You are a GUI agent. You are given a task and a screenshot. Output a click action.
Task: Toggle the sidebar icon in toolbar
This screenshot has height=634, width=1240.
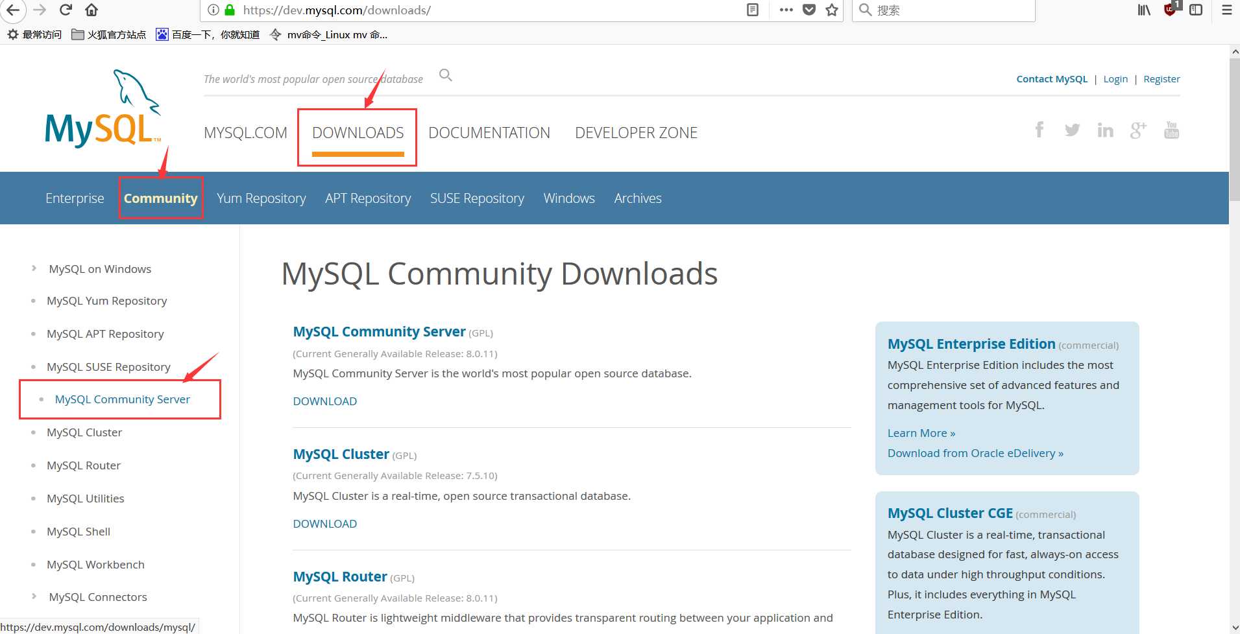point(1196,10)
